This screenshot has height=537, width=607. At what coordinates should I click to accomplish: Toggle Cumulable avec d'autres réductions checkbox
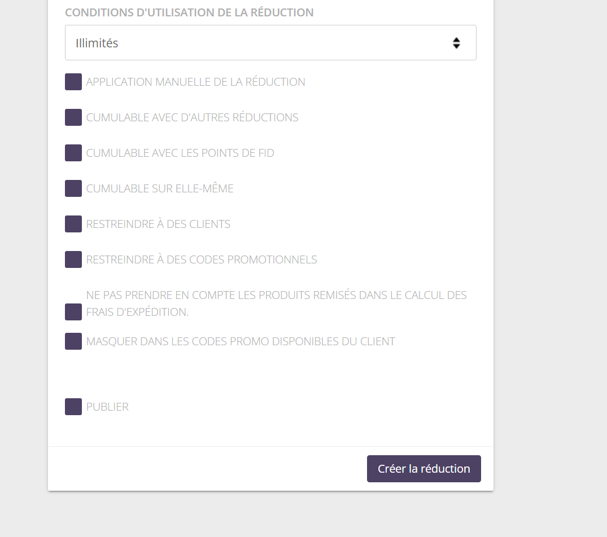[73, 117]
